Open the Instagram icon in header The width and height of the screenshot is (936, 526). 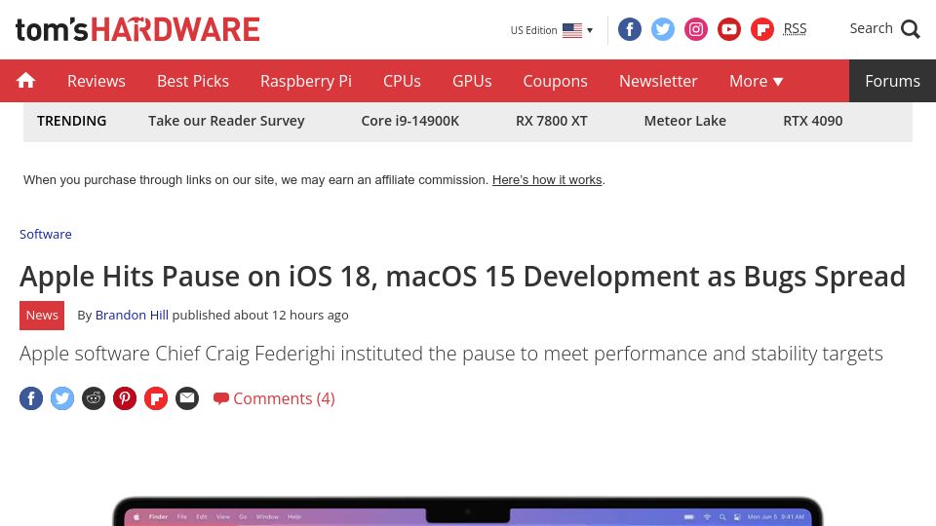click(696, 29)
